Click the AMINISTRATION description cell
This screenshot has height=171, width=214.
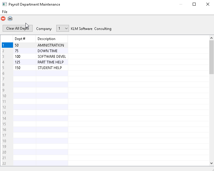52,45
